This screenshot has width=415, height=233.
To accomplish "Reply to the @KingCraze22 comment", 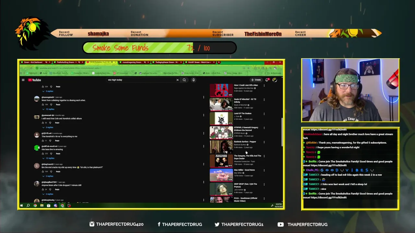I will 58,172.
